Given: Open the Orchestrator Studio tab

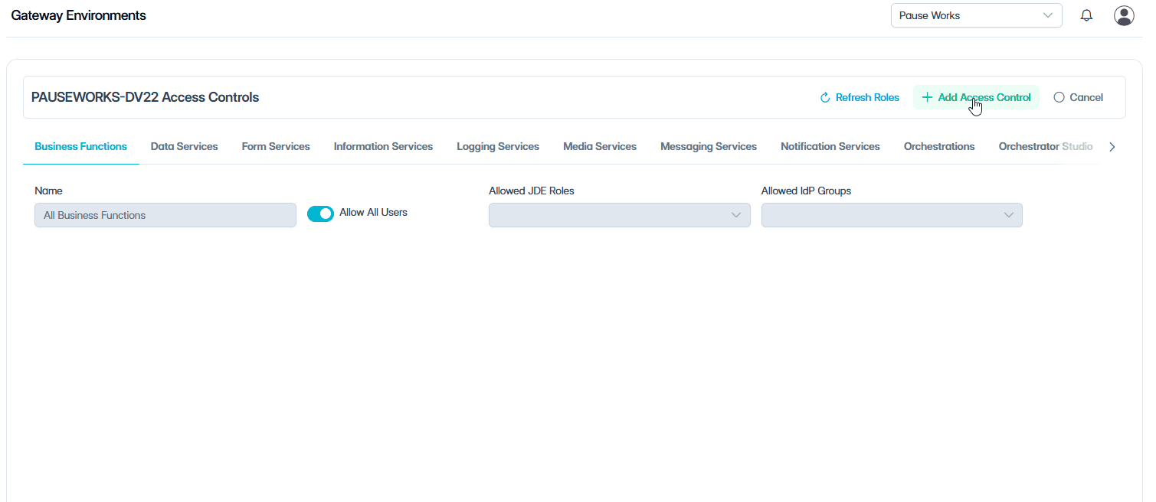Looking at the screenshot, I should [x=1046, y=146].
